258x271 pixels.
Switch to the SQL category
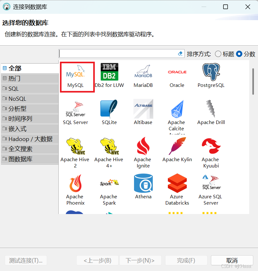coord(30,89)
